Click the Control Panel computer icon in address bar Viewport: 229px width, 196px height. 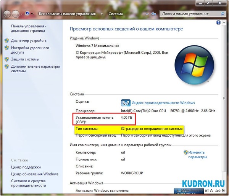click(x=27, y=14)
